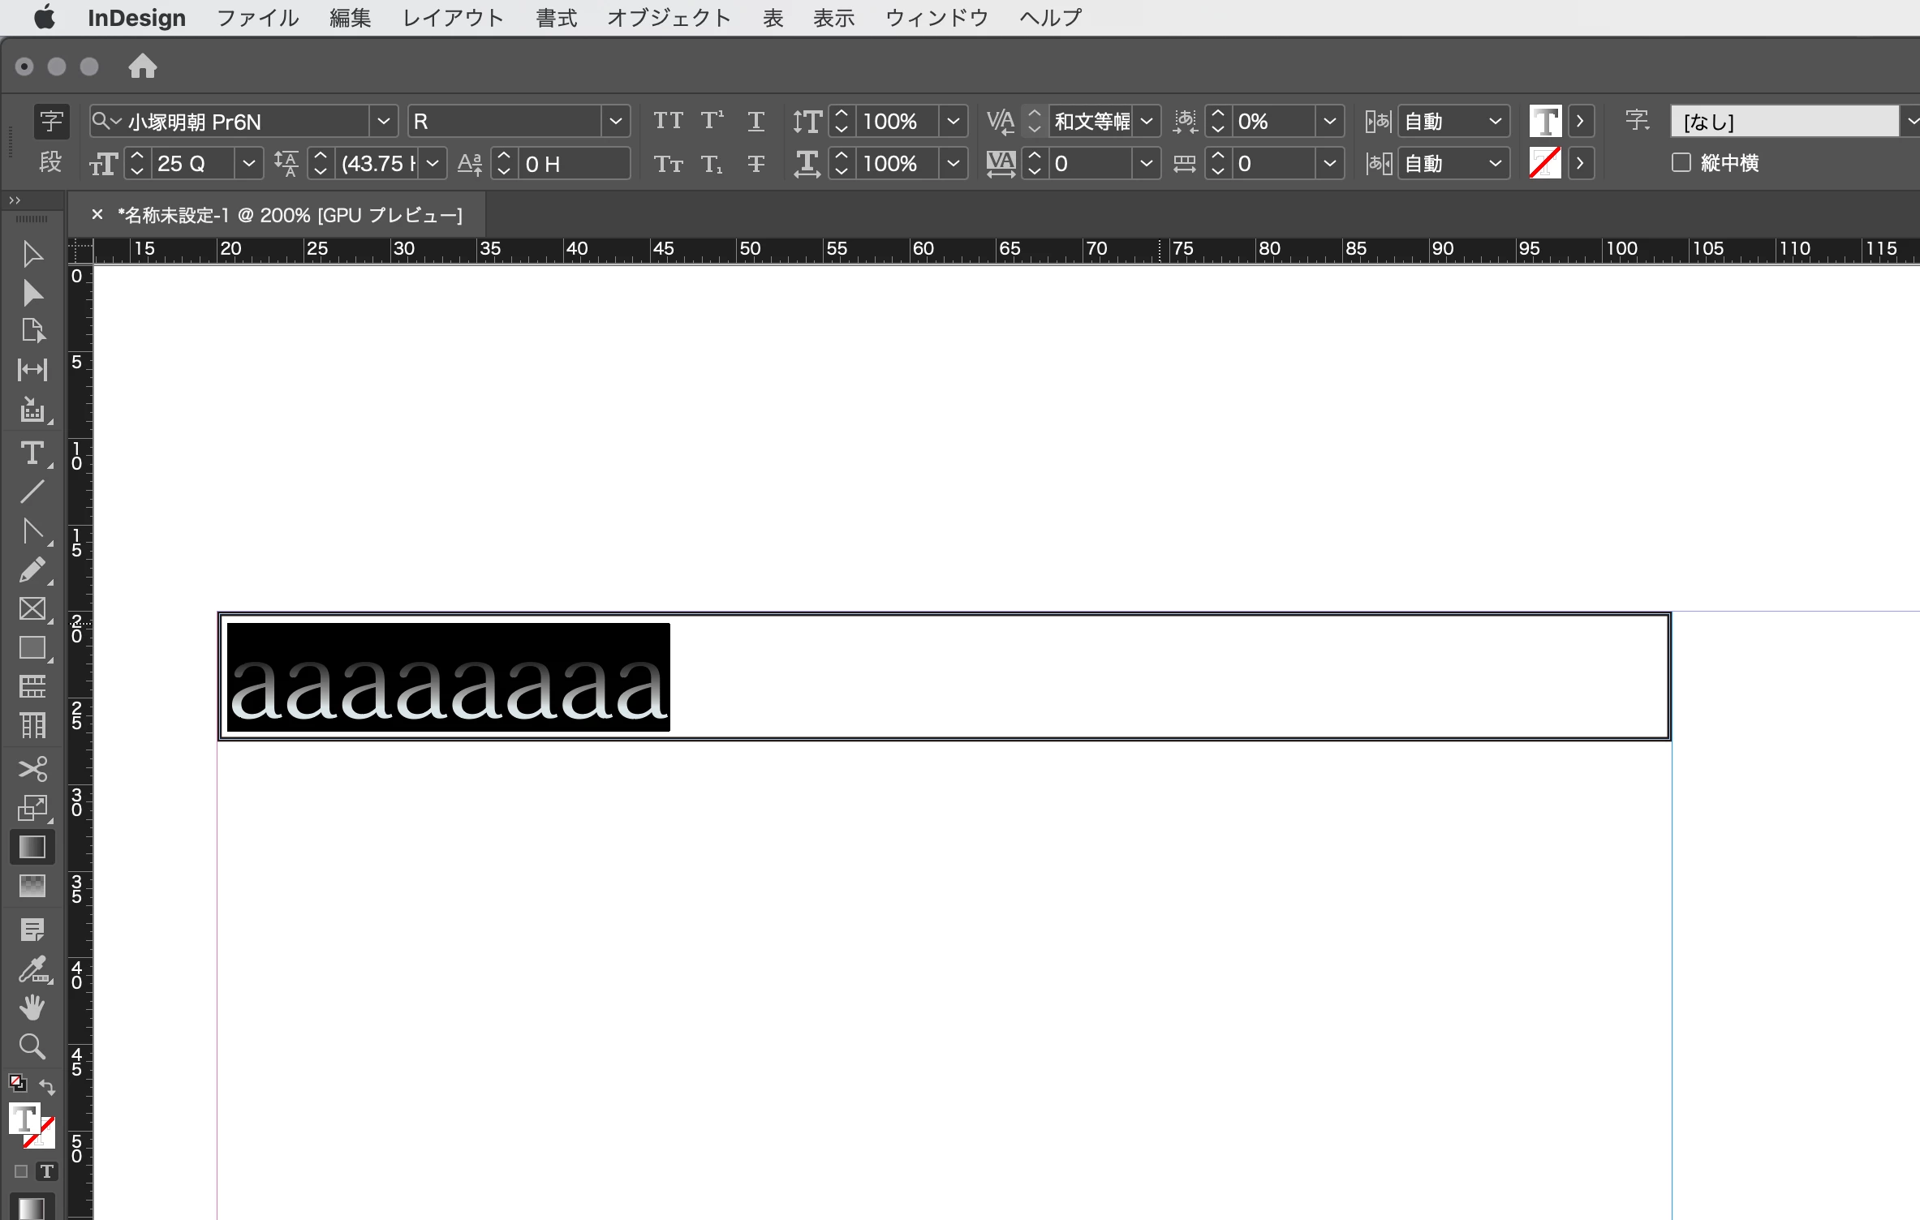The width and height of the screenshot is (1920, 1220).
Task: Click the Home icon button
Action: pyautogui.click(x=142, y=66)
